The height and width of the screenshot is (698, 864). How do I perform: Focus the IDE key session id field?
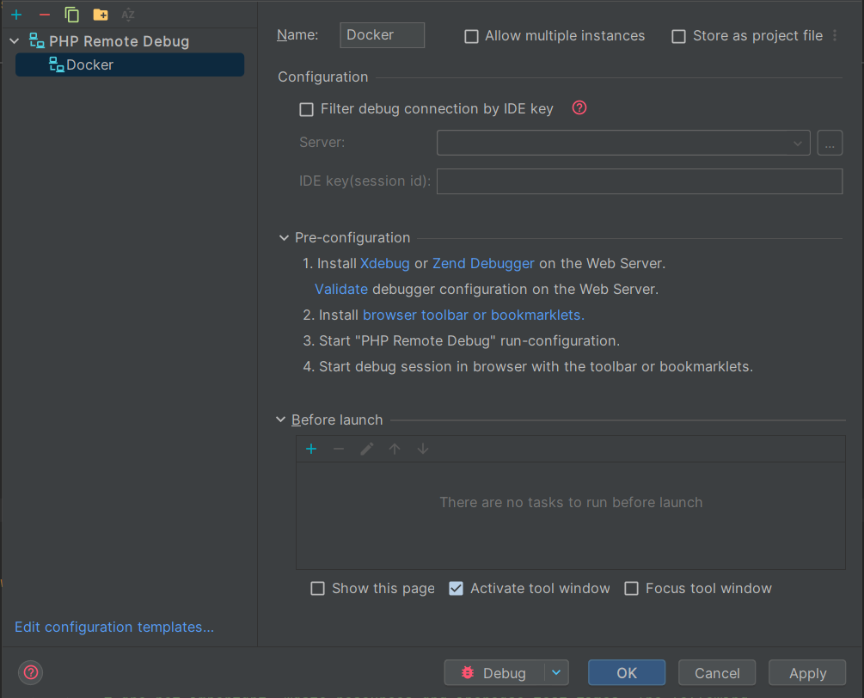tap(639, 181)
